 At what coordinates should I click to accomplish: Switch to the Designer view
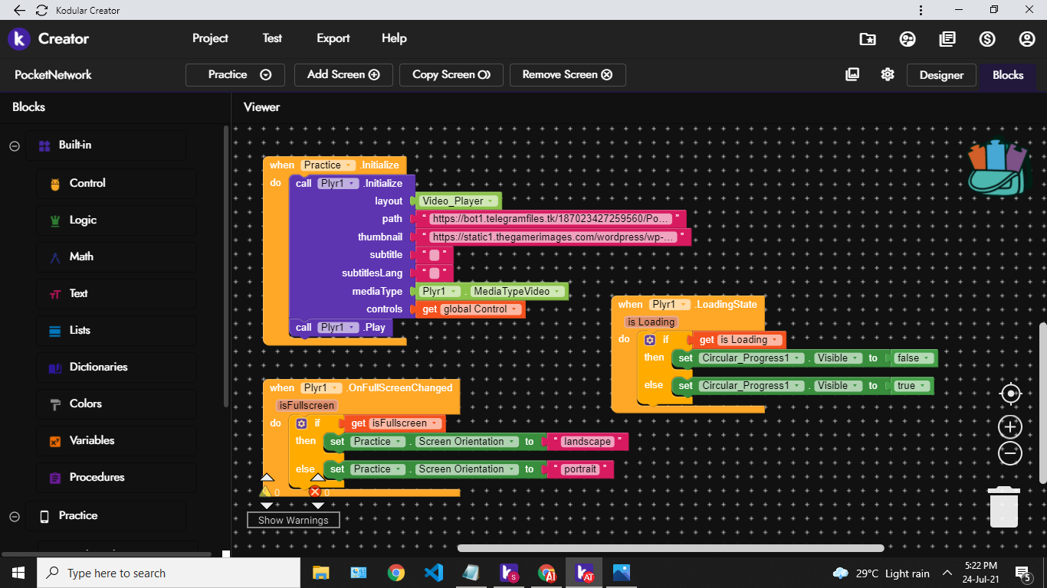pos(941,75)
